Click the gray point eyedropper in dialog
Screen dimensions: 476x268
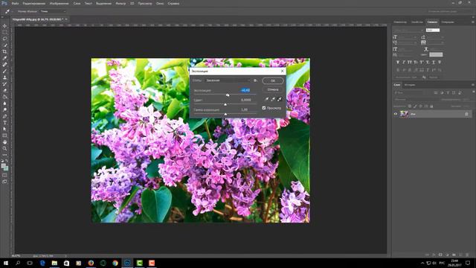273,99
